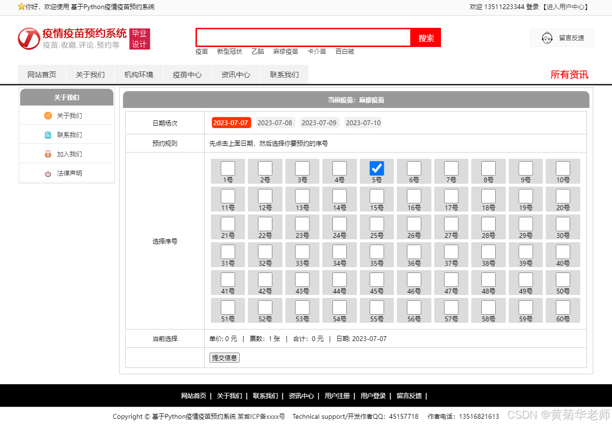612x425 pixels.
Task: Tick the 48号 checkbox
Action: [x=488, y=280]
